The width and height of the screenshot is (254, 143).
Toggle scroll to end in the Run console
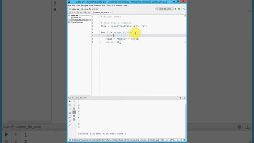pos(74,112)
